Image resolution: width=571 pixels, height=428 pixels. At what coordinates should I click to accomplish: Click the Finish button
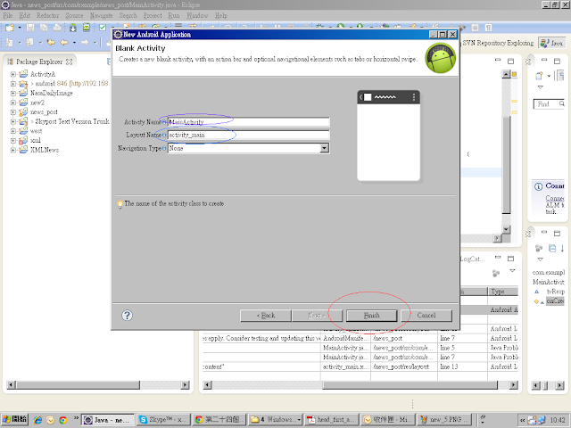[x=371, y=316]
